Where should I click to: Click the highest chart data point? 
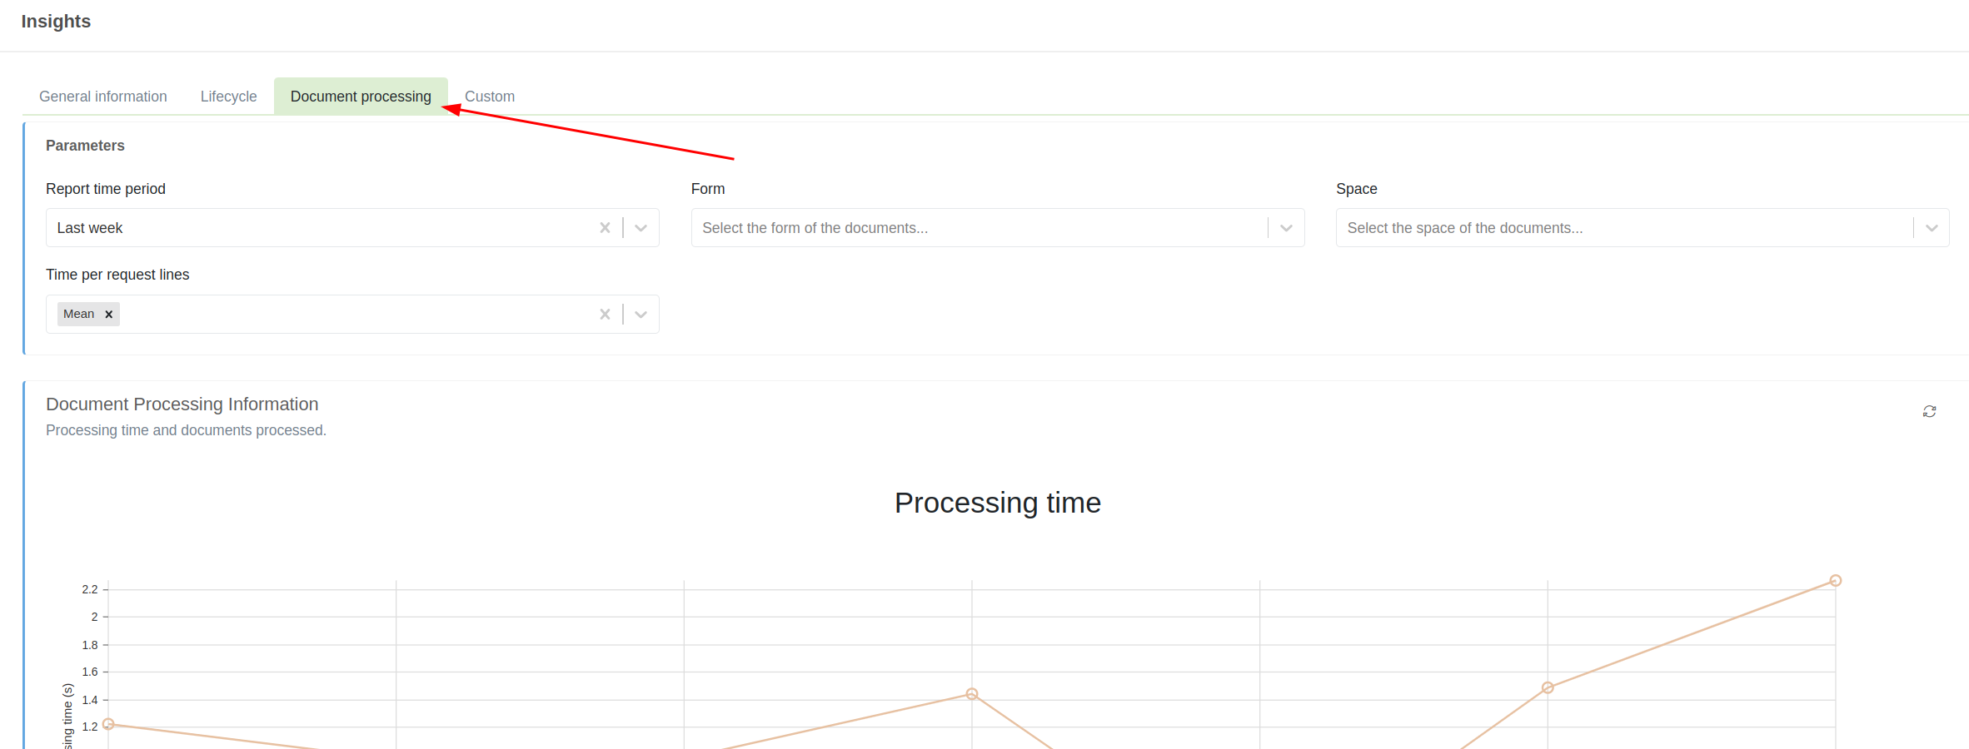1836,581
